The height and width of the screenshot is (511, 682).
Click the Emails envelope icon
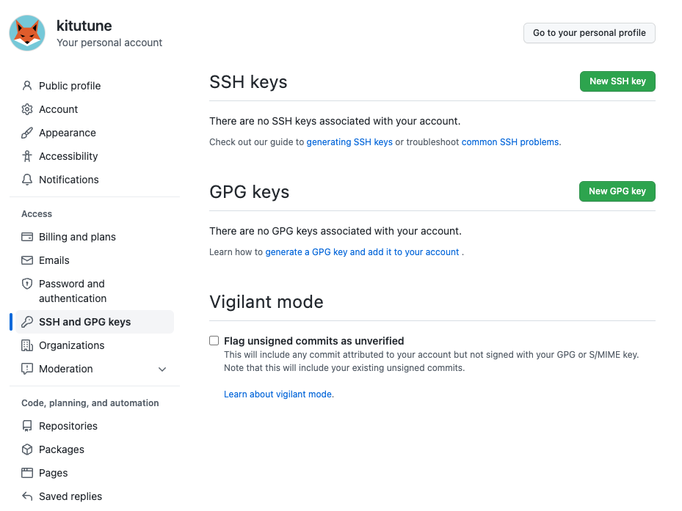[26, 260]
